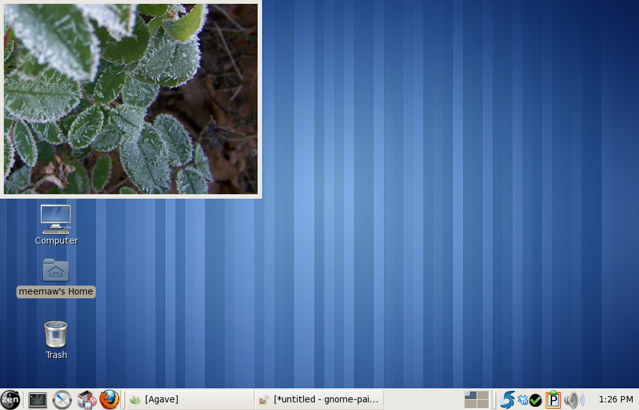This screenshot has height=410, width=639.
Task: Click the 1:26 PM clock
Action: (616, 399)
